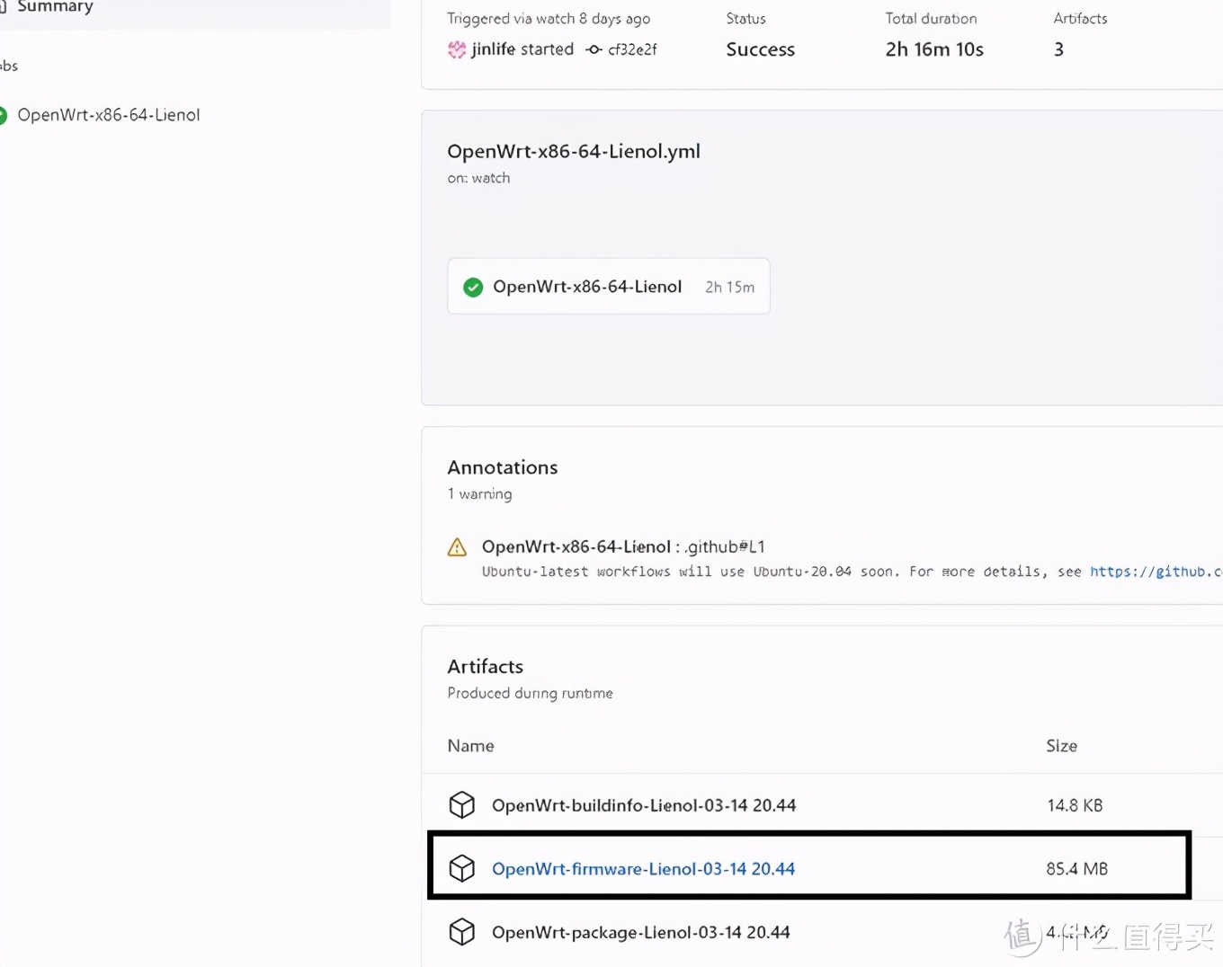This screenshot has width=1223, height=967.
Task: Click package icon for OpenWrt-package artifact
Action: point(462,932)
